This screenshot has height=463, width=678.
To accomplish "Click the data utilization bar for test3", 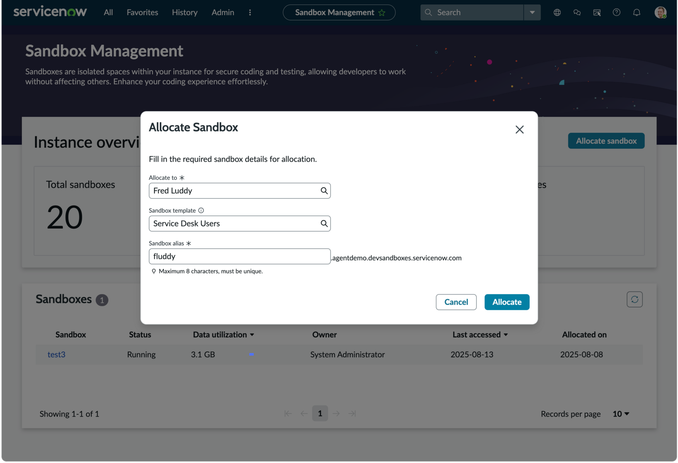I will click(251, 354).
